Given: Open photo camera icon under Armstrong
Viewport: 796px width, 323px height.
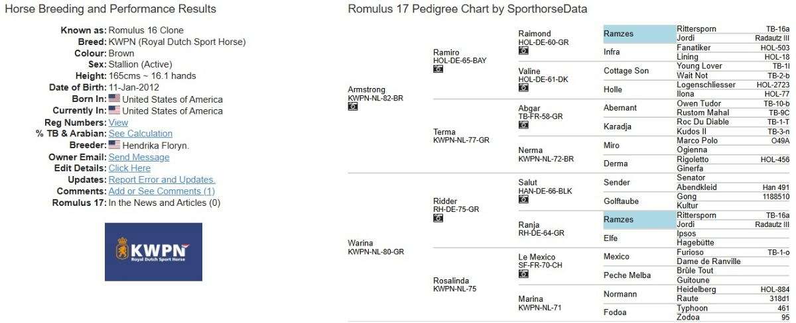Looking at the screenshot, I should [x=353, y=106].
